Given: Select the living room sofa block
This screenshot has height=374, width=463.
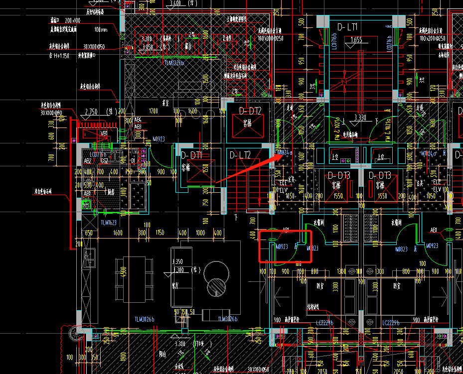Looking at the screenshot, I should click(x=181, y=277).
